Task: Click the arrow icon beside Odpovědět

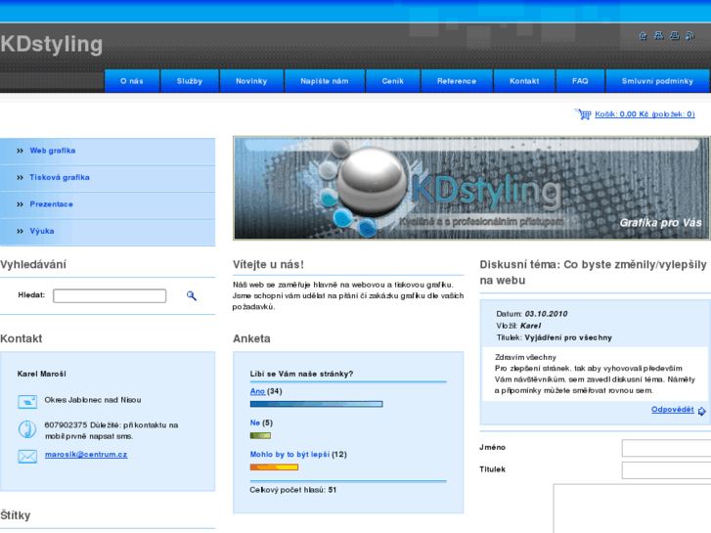Action: [x=701, y=411]
